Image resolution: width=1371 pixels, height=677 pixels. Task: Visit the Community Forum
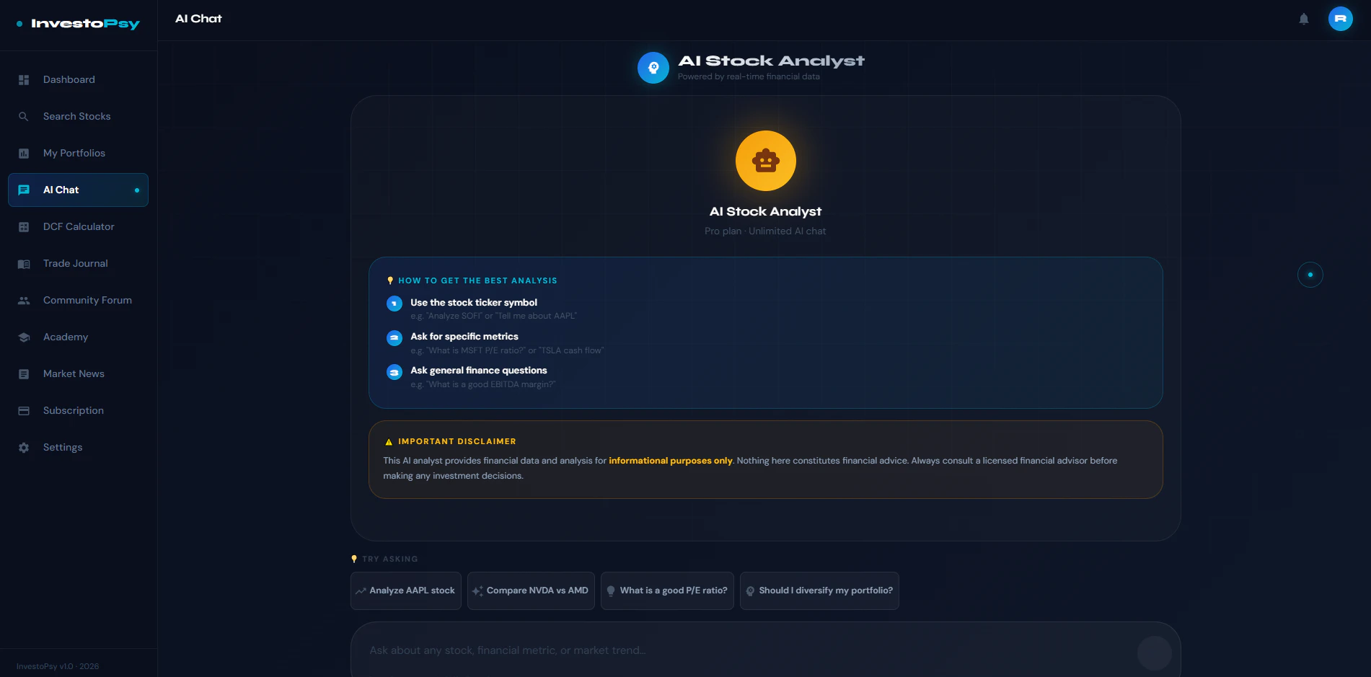click(x=78, y=301)
